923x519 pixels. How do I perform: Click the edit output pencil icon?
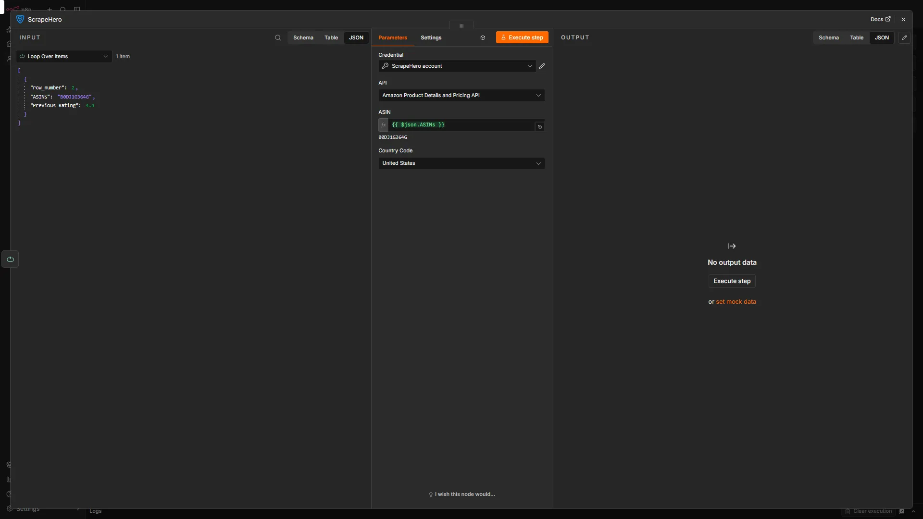[904, 37]
